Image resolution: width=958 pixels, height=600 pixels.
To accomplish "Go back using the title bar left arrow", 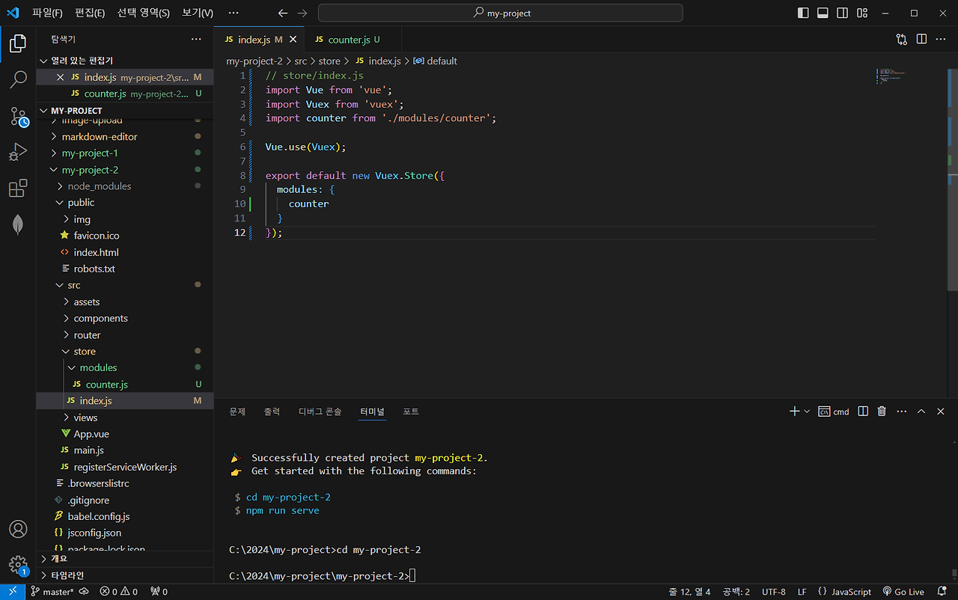I will click(282, 13).
